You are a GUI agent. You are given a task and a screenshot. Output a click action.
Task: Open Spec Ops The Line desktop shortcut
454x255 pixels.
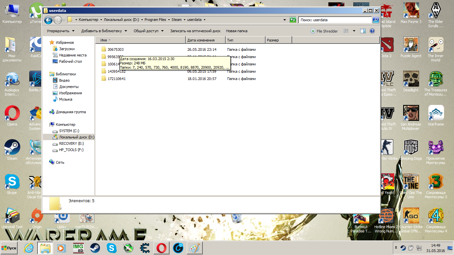(411, 186)
